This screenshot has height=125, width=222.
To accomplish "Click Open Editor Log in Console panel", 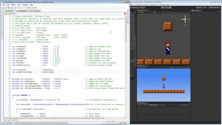I will [x=185, y=105].
